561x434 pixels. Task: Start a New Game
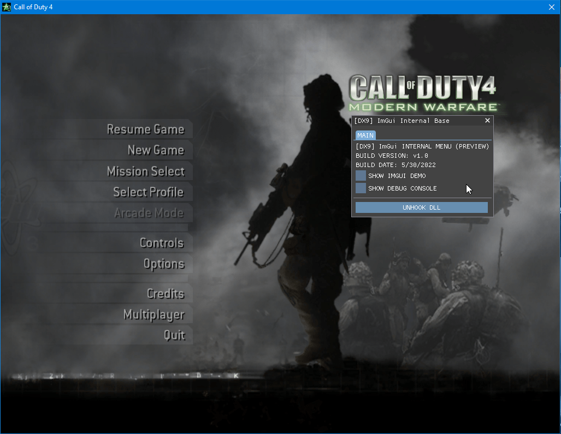[156, 150]
